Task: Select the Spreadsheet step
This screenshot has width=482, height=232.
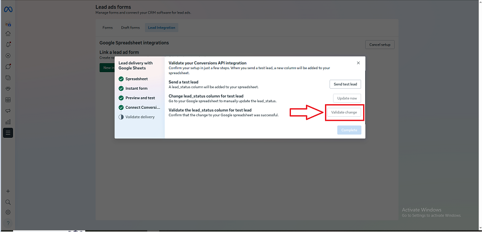Action: coord(136,79)
